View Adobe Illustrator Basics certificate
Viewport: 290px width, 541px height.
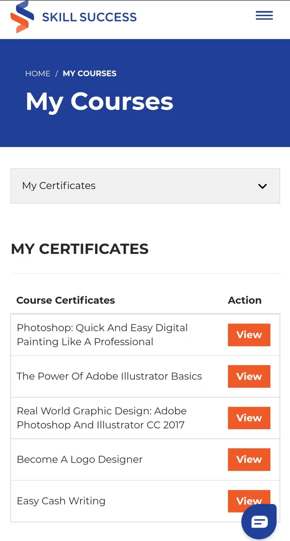249,377
